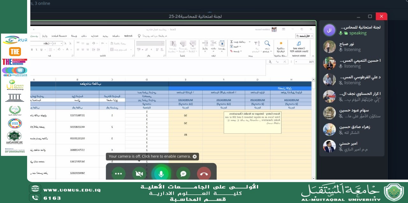Dismiss the camera-off tooltip with X
The height and width of the screenshot is (203, 408).
(x=195, y=157)
